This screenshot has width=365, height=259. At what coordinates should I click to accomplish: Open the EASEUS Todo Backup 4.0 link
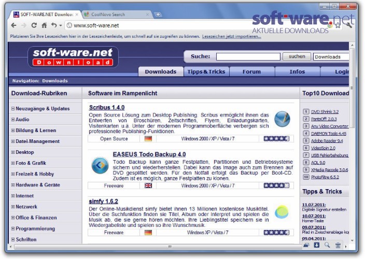(149, 154)
